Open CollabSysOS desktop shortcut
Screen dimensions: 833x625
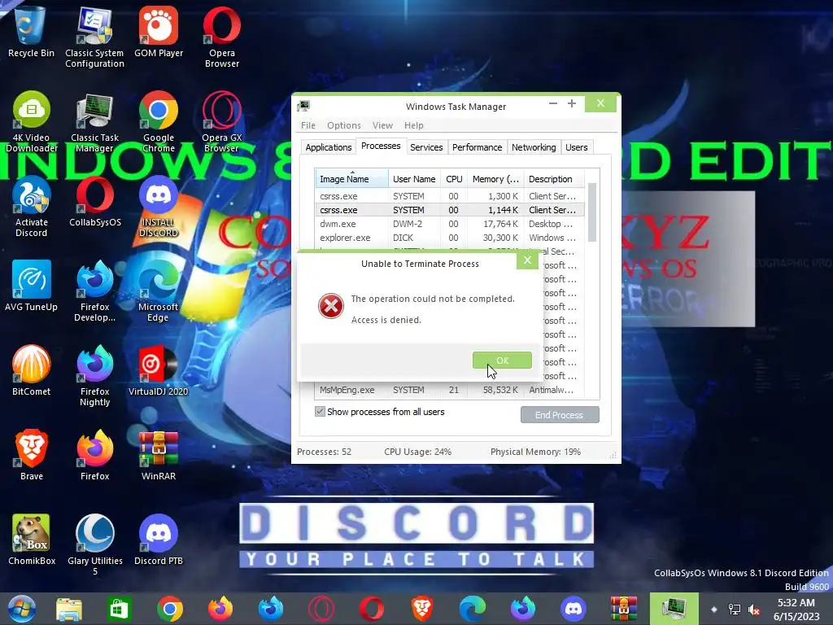(94, 201)
